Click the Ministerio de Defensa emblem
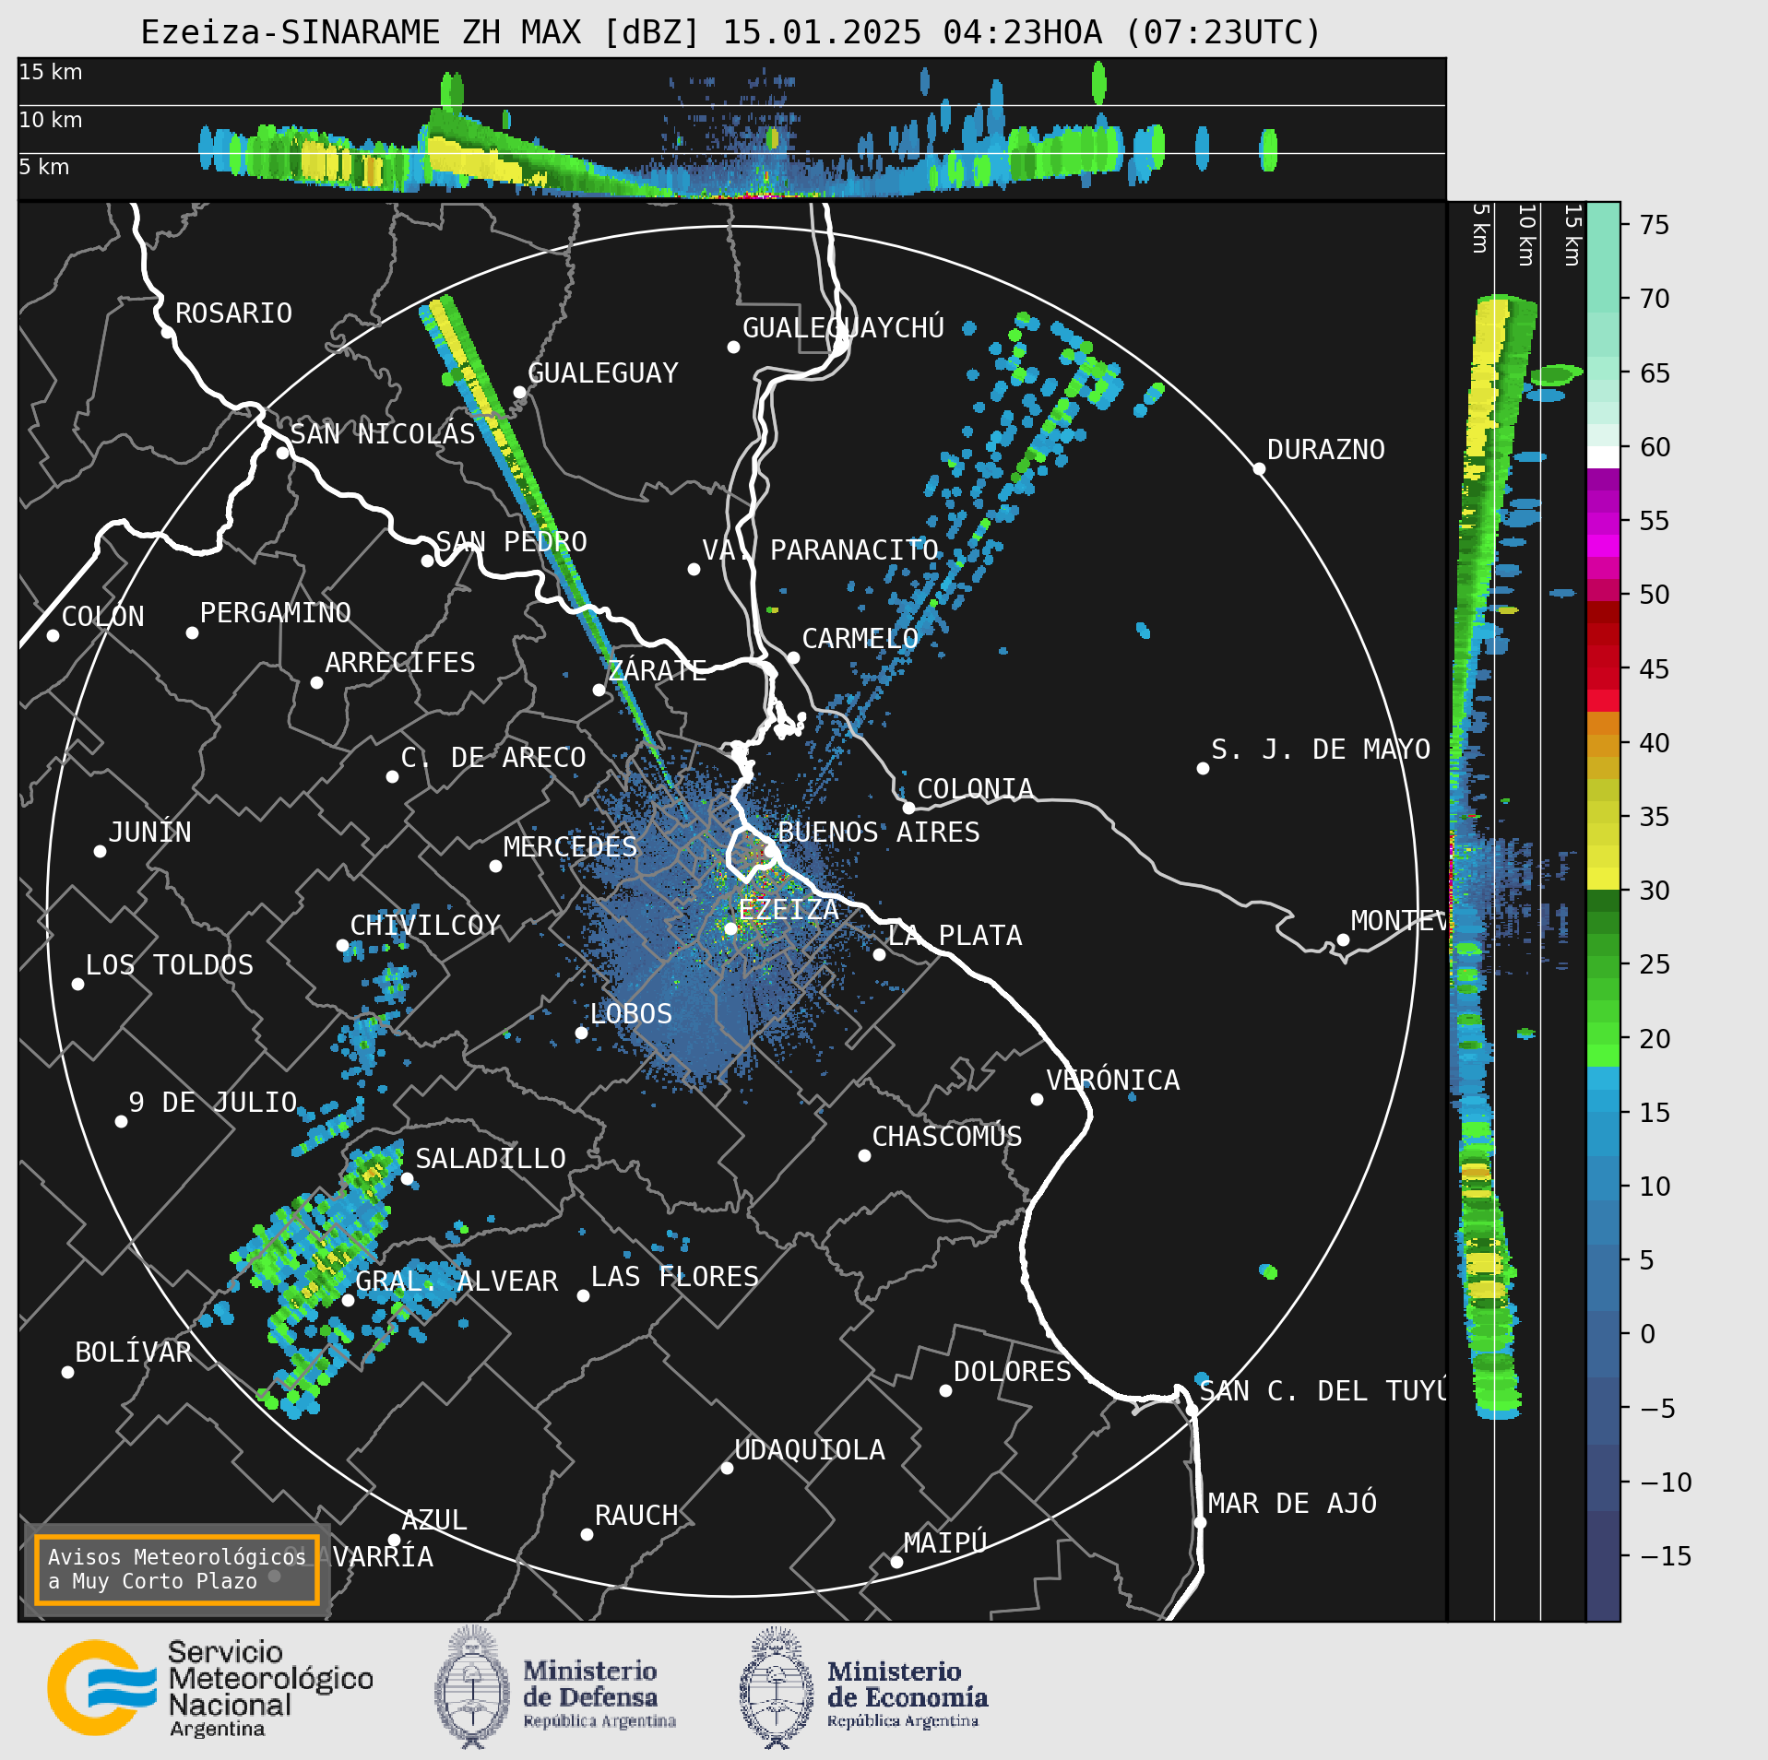The height and width of the screenshot is (1760, 1768). [x=472, y=1687]
